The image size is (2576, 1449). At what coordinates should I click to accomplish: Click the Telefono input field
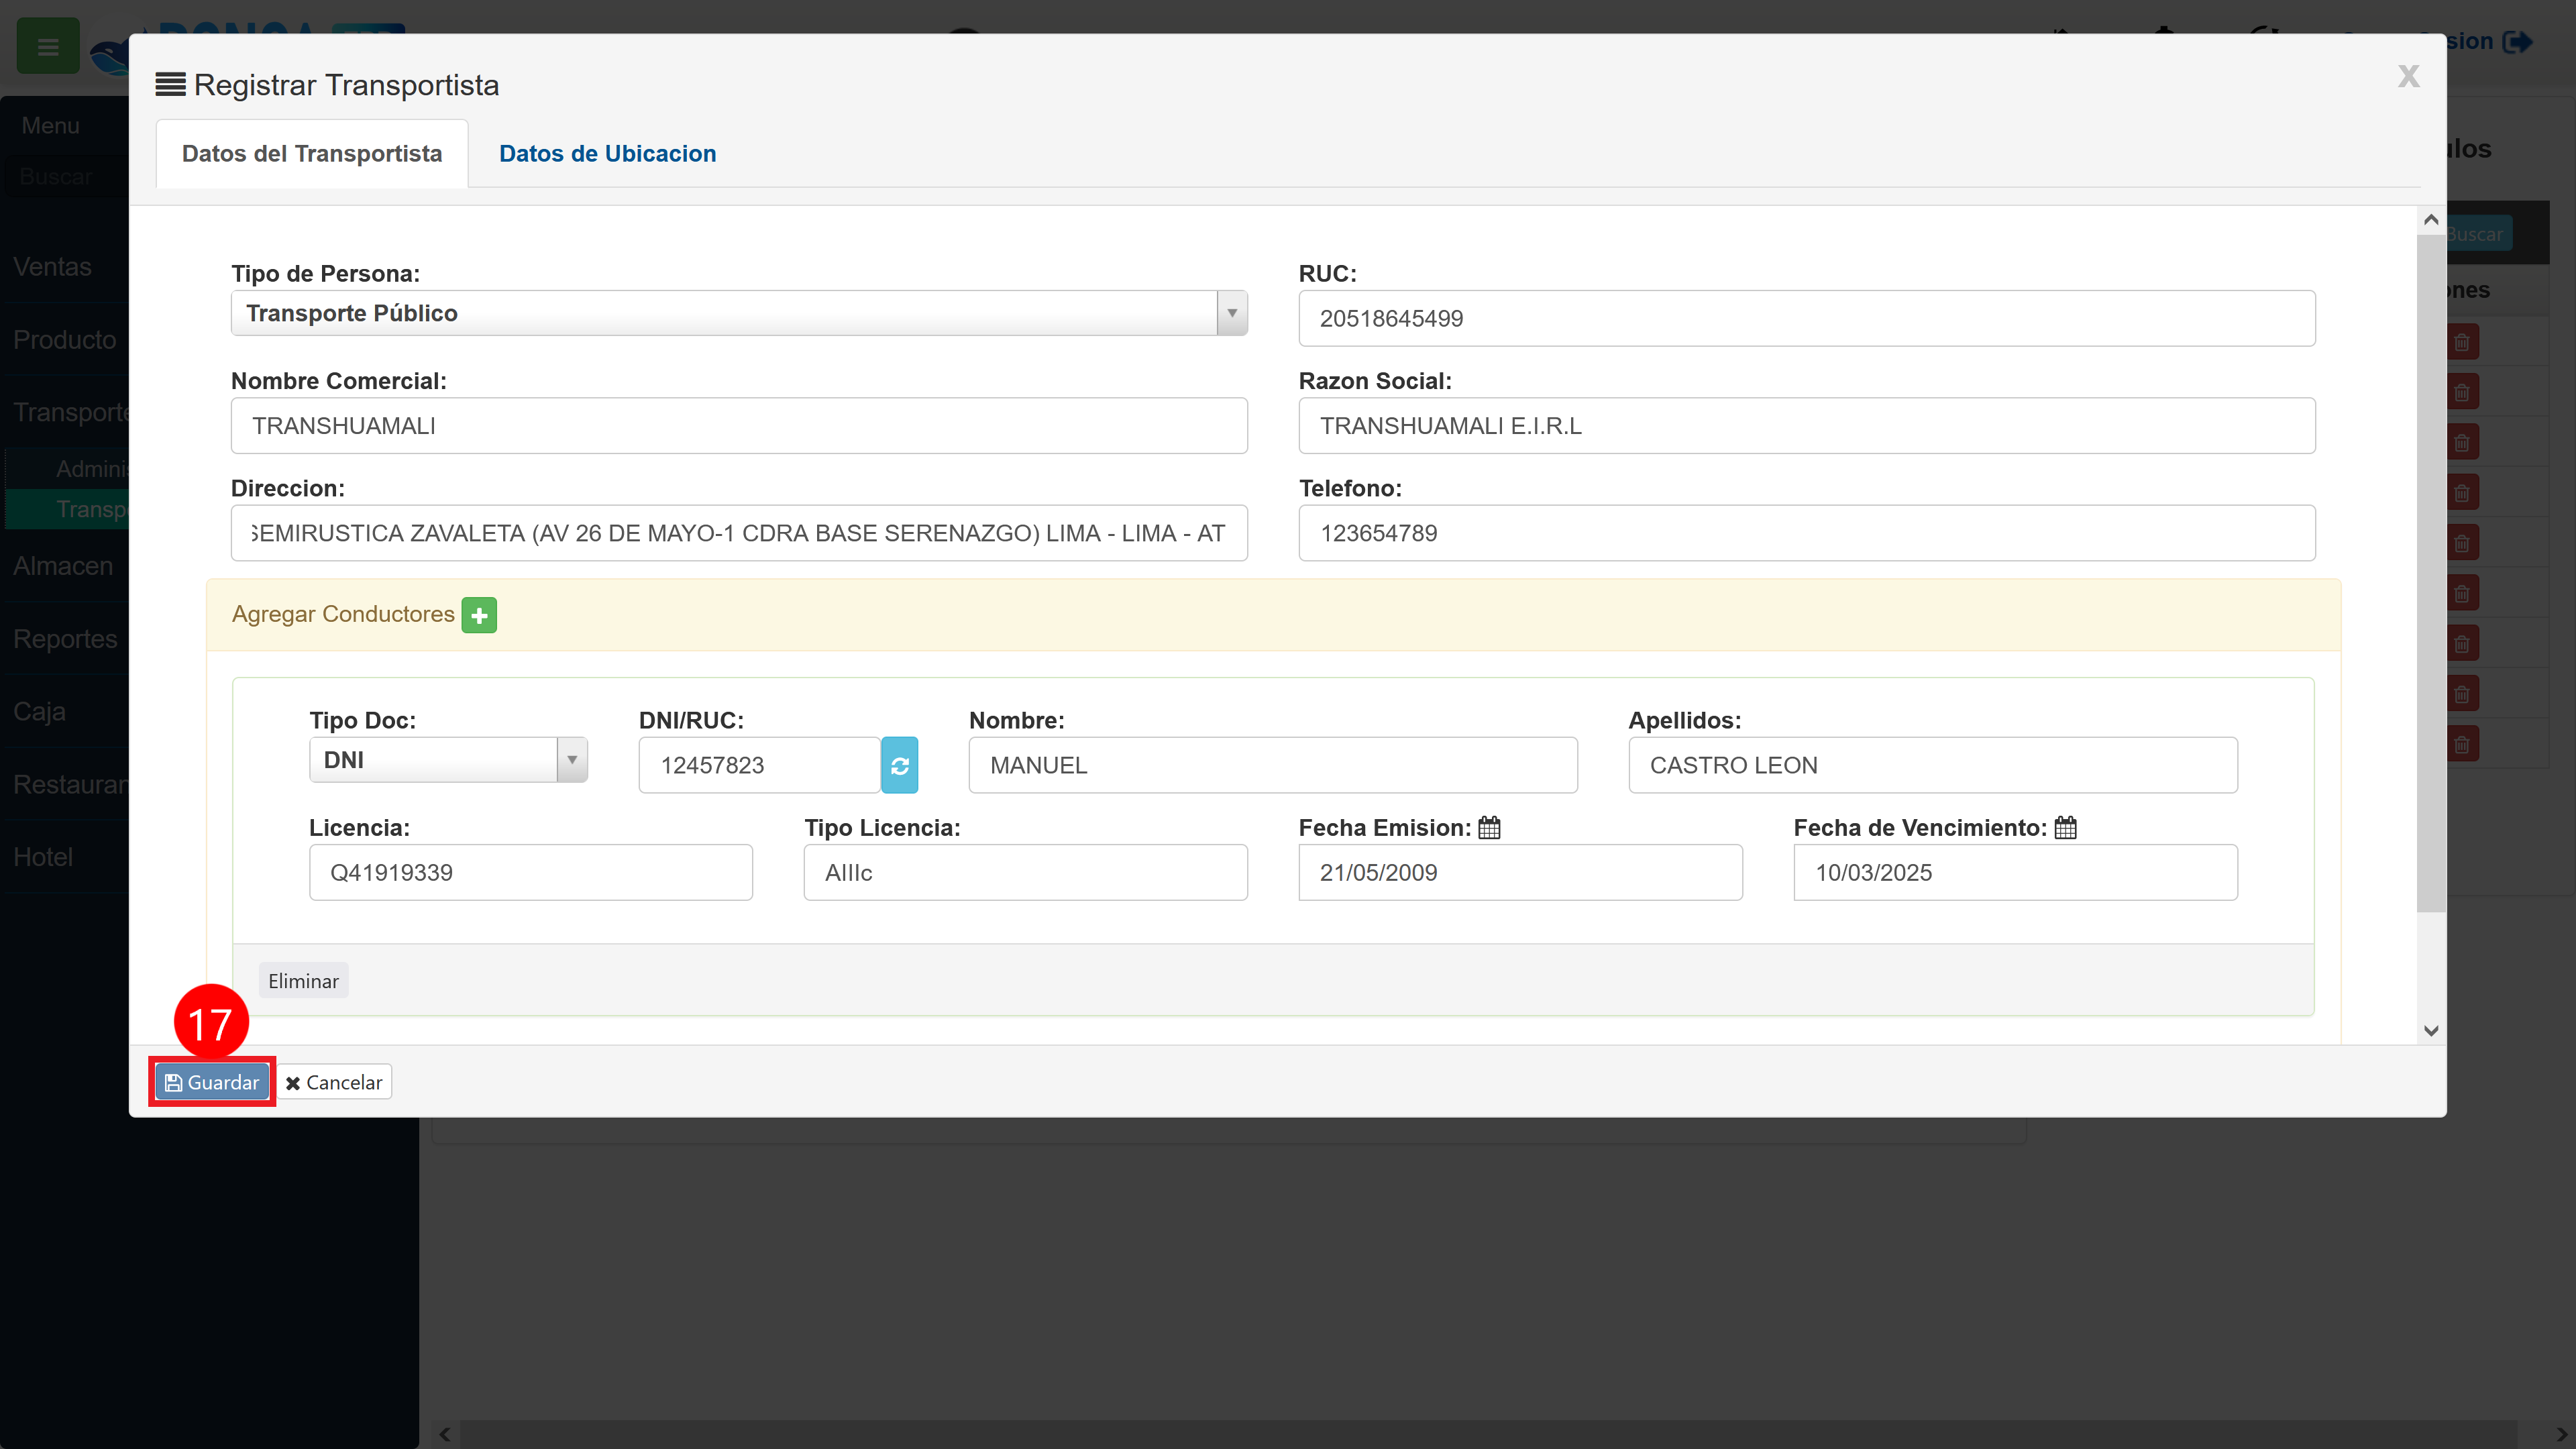[1806, 533]
